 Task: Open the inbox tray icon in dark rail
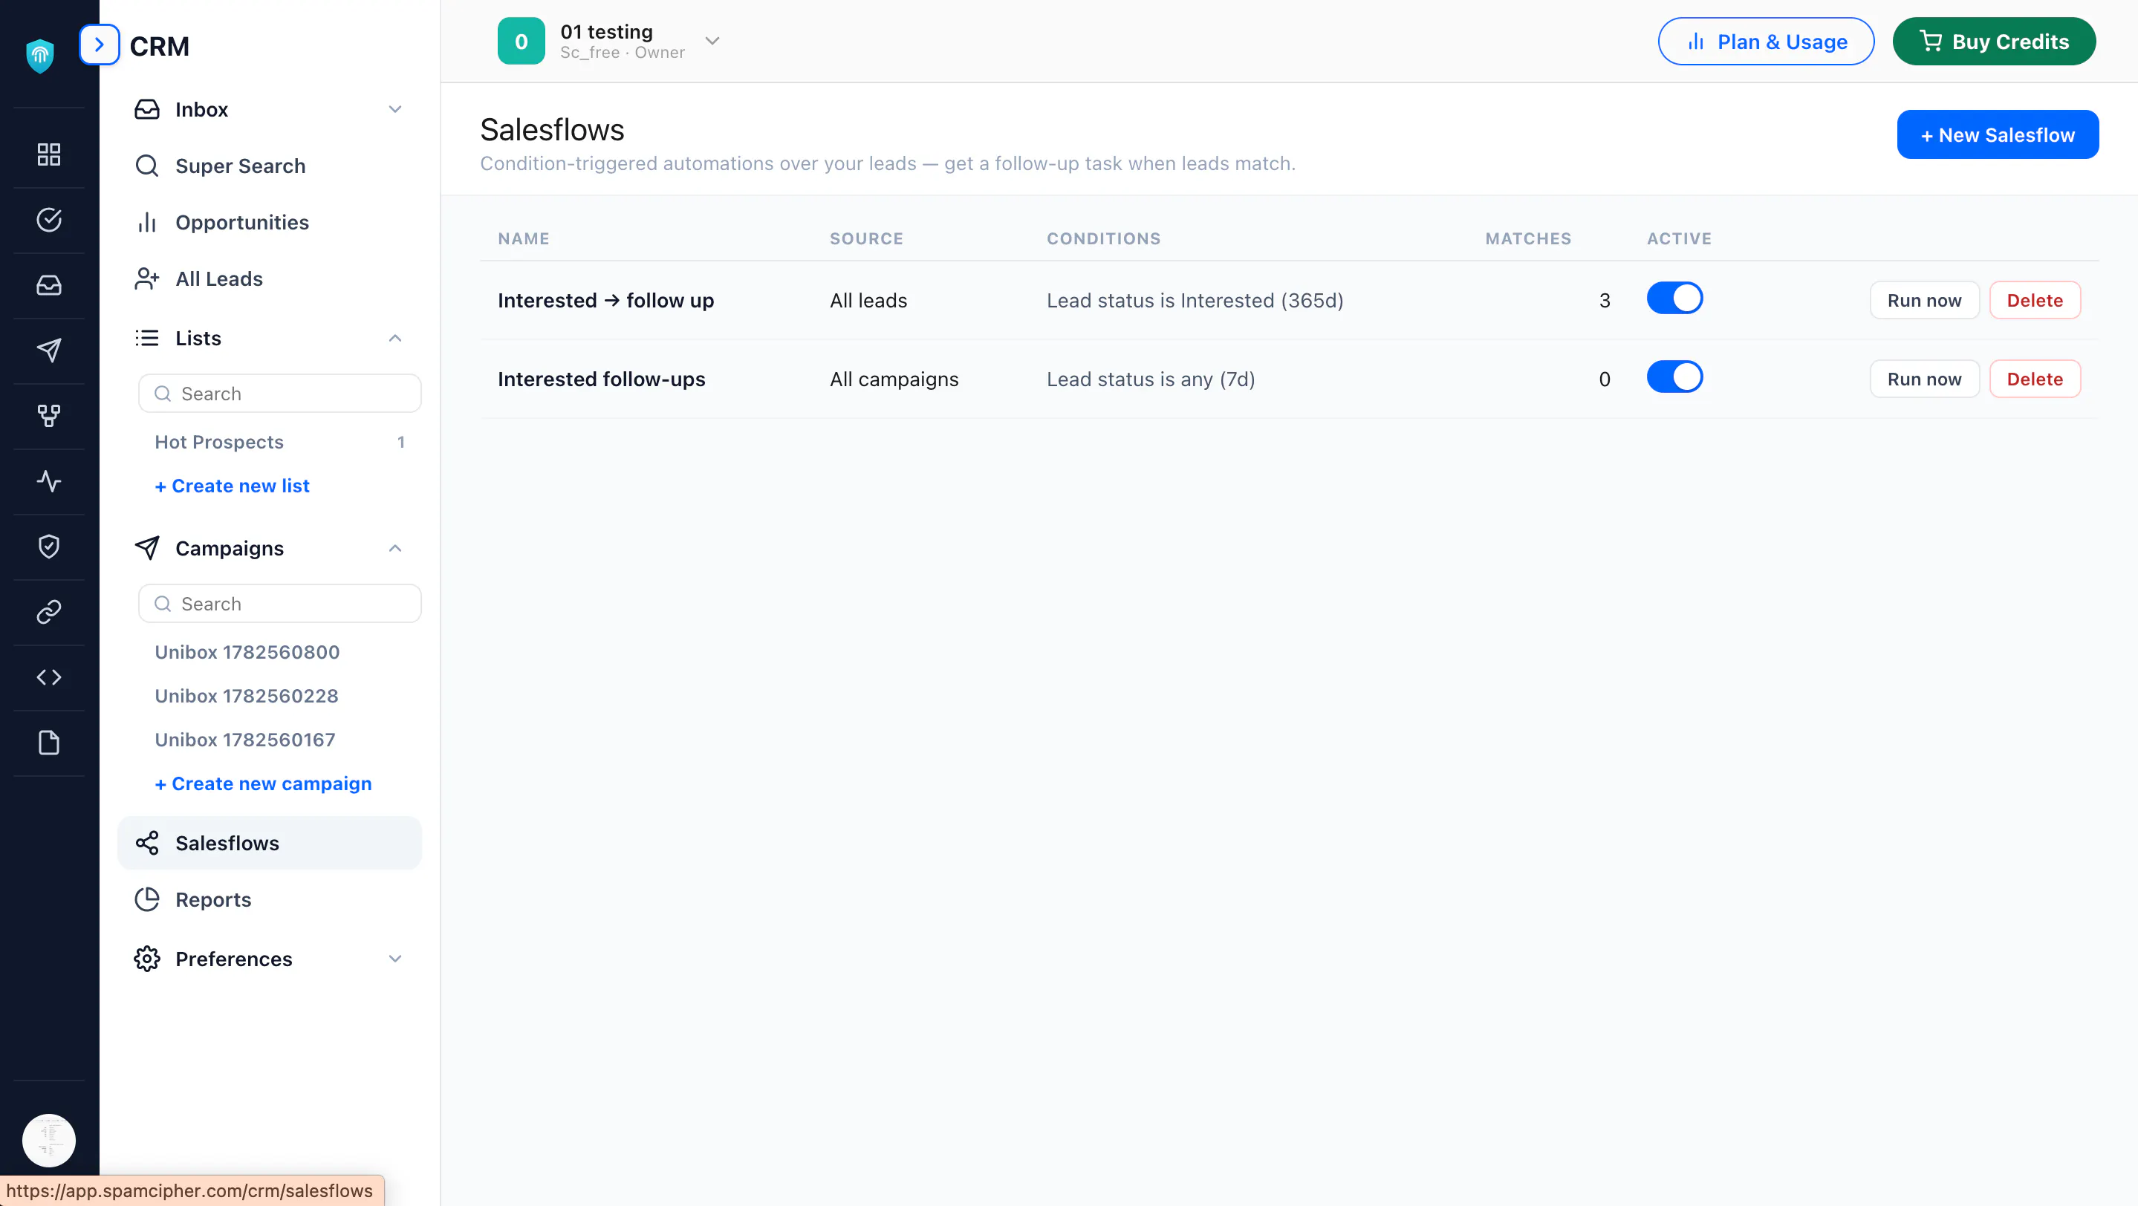49,285
